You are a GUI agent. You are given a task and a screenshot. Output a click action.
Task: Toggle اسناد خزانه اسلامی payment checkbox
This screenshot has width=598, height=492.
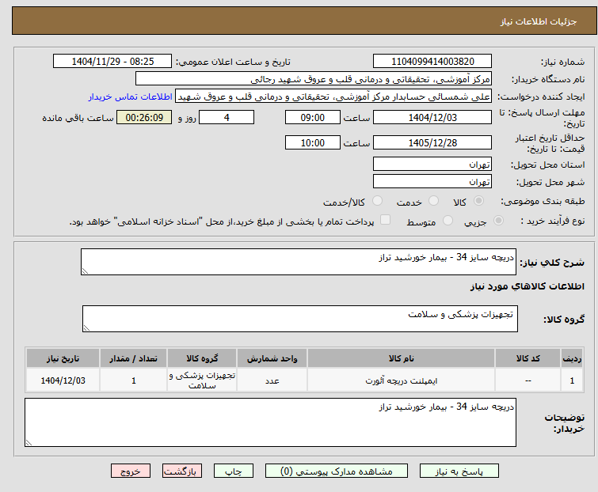pyautogui.click(x=386, y=220)
